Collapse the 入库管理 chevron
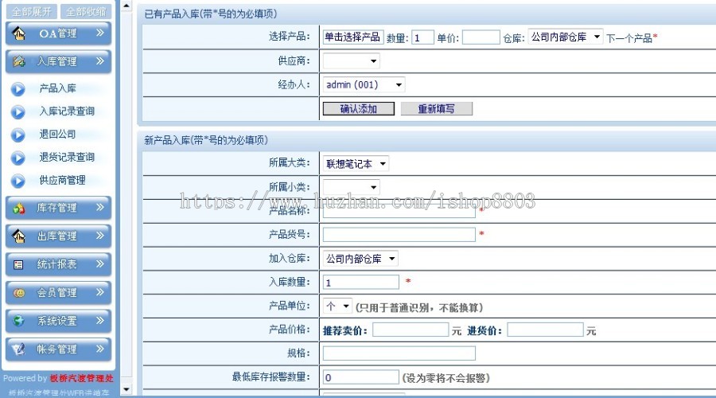This screenshot has width=716, height=398. tap(100, 60)
